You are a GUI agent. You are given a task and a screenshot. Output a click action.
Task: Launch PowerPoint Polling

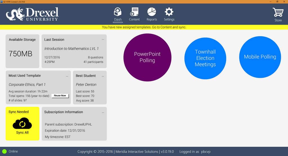(147, 57)
